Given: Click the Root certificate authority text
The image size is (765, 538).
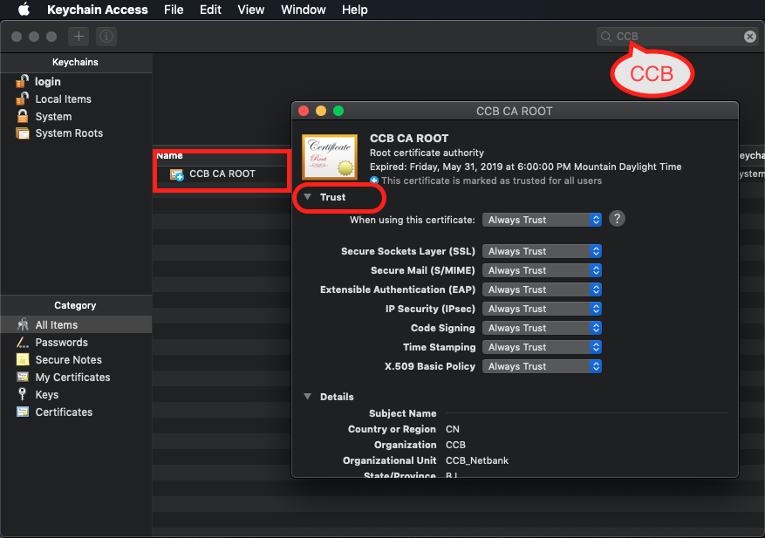Looking at the screenshot, I should [x=427, y=153].
